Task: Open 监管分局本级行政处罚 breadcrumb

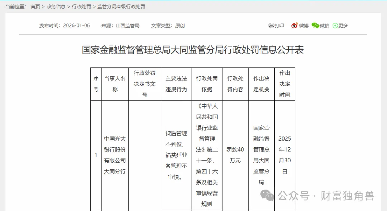Action: pos(121,7)
